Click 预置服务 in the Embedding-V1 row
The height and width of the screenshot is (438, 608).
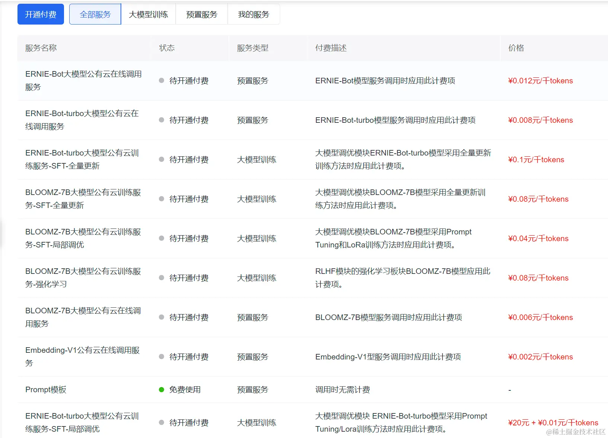253,357
